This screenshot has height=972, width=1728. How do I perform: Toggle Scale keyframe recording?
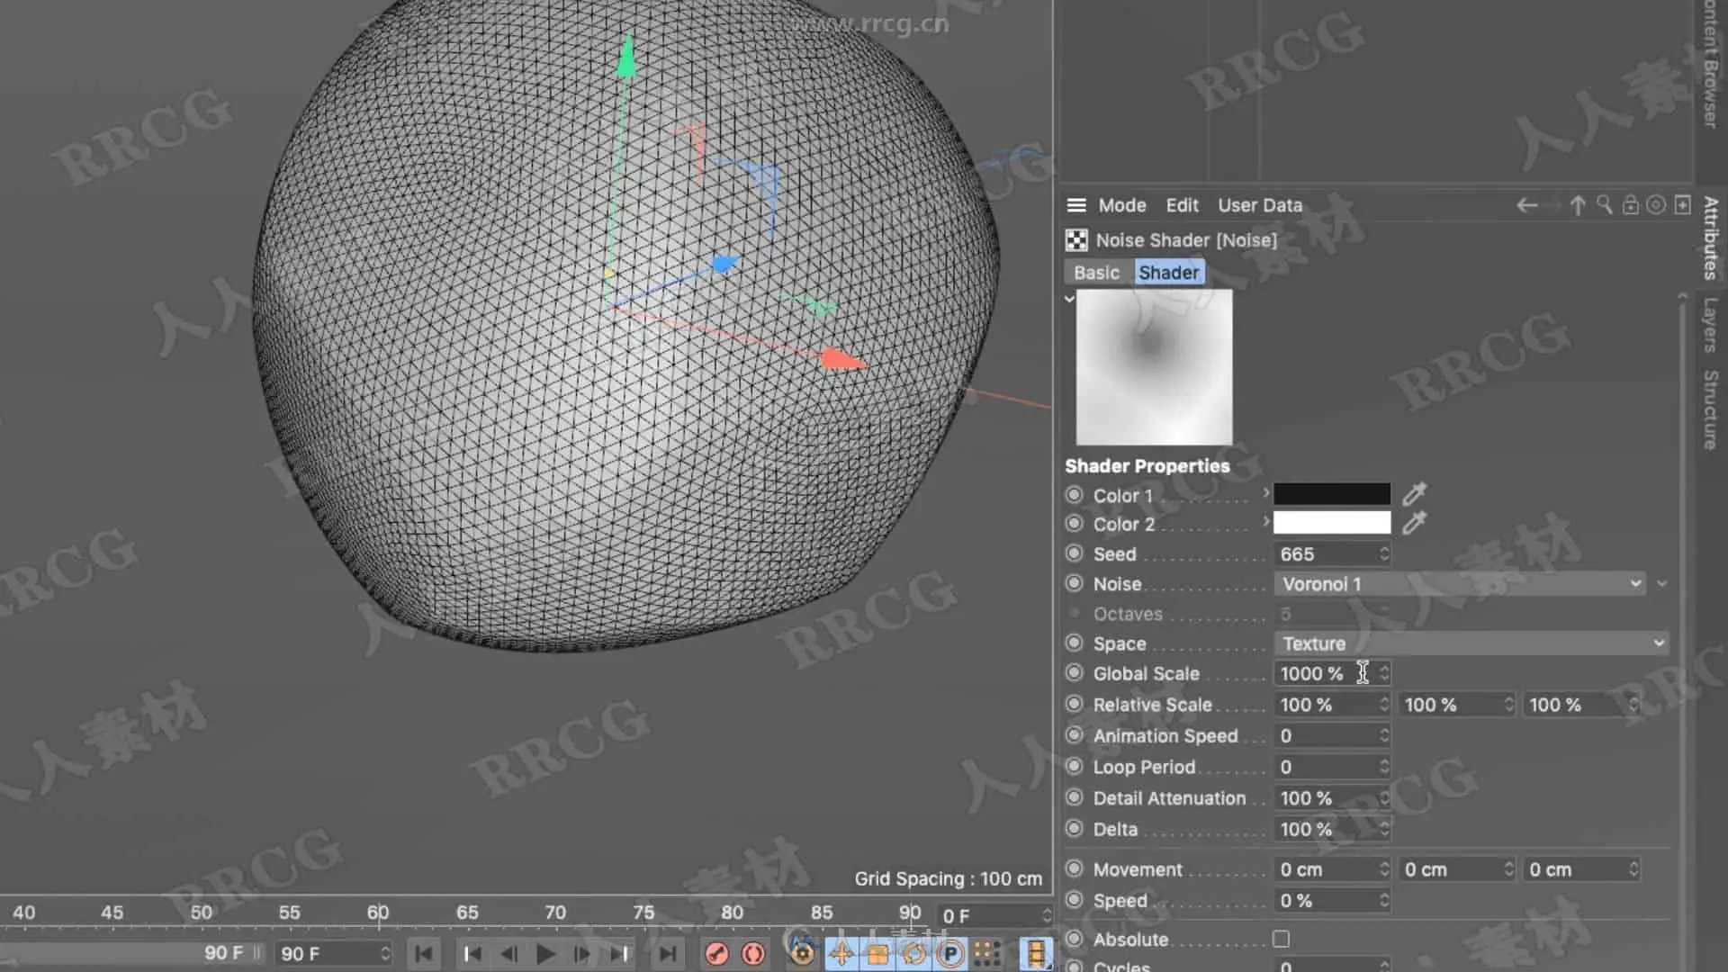coord(878,954)
